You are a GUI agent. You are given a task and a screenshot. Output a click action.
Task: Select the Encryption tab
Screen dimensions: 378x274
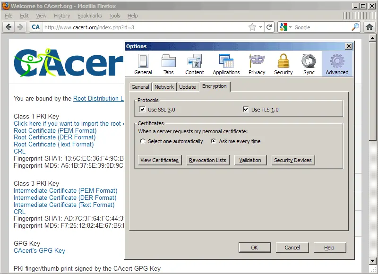tap(215, 86)
